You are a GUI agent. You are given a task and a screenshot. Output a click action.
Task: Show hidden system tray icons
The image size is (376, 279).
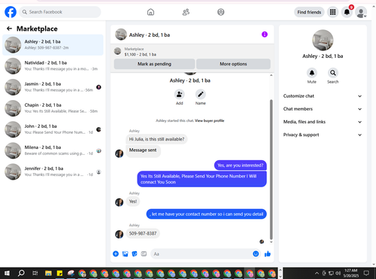tap(317, 273)
